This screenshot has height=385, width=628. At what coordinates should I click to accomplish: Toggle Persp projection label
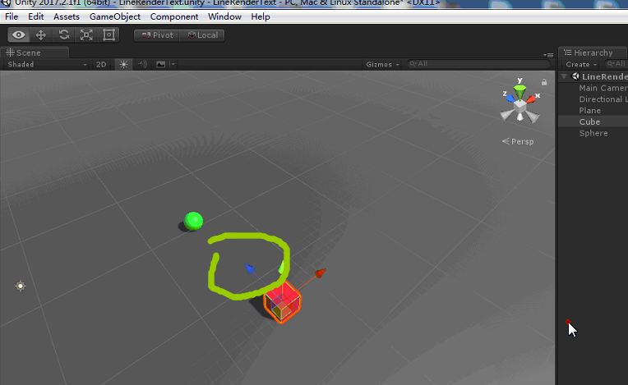518,141
